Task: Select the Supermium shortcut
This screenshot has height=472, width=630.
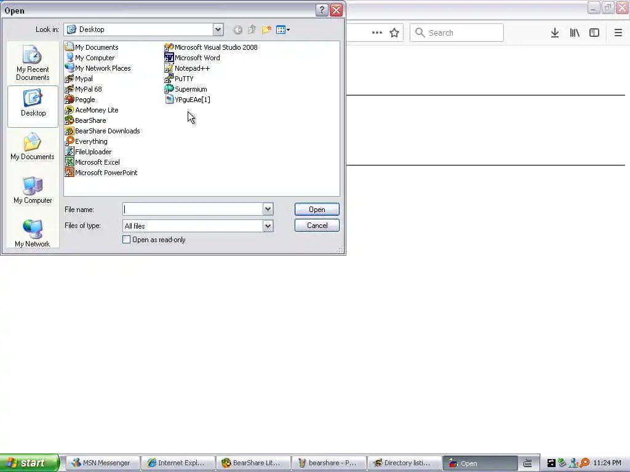Action: point(186,89)
